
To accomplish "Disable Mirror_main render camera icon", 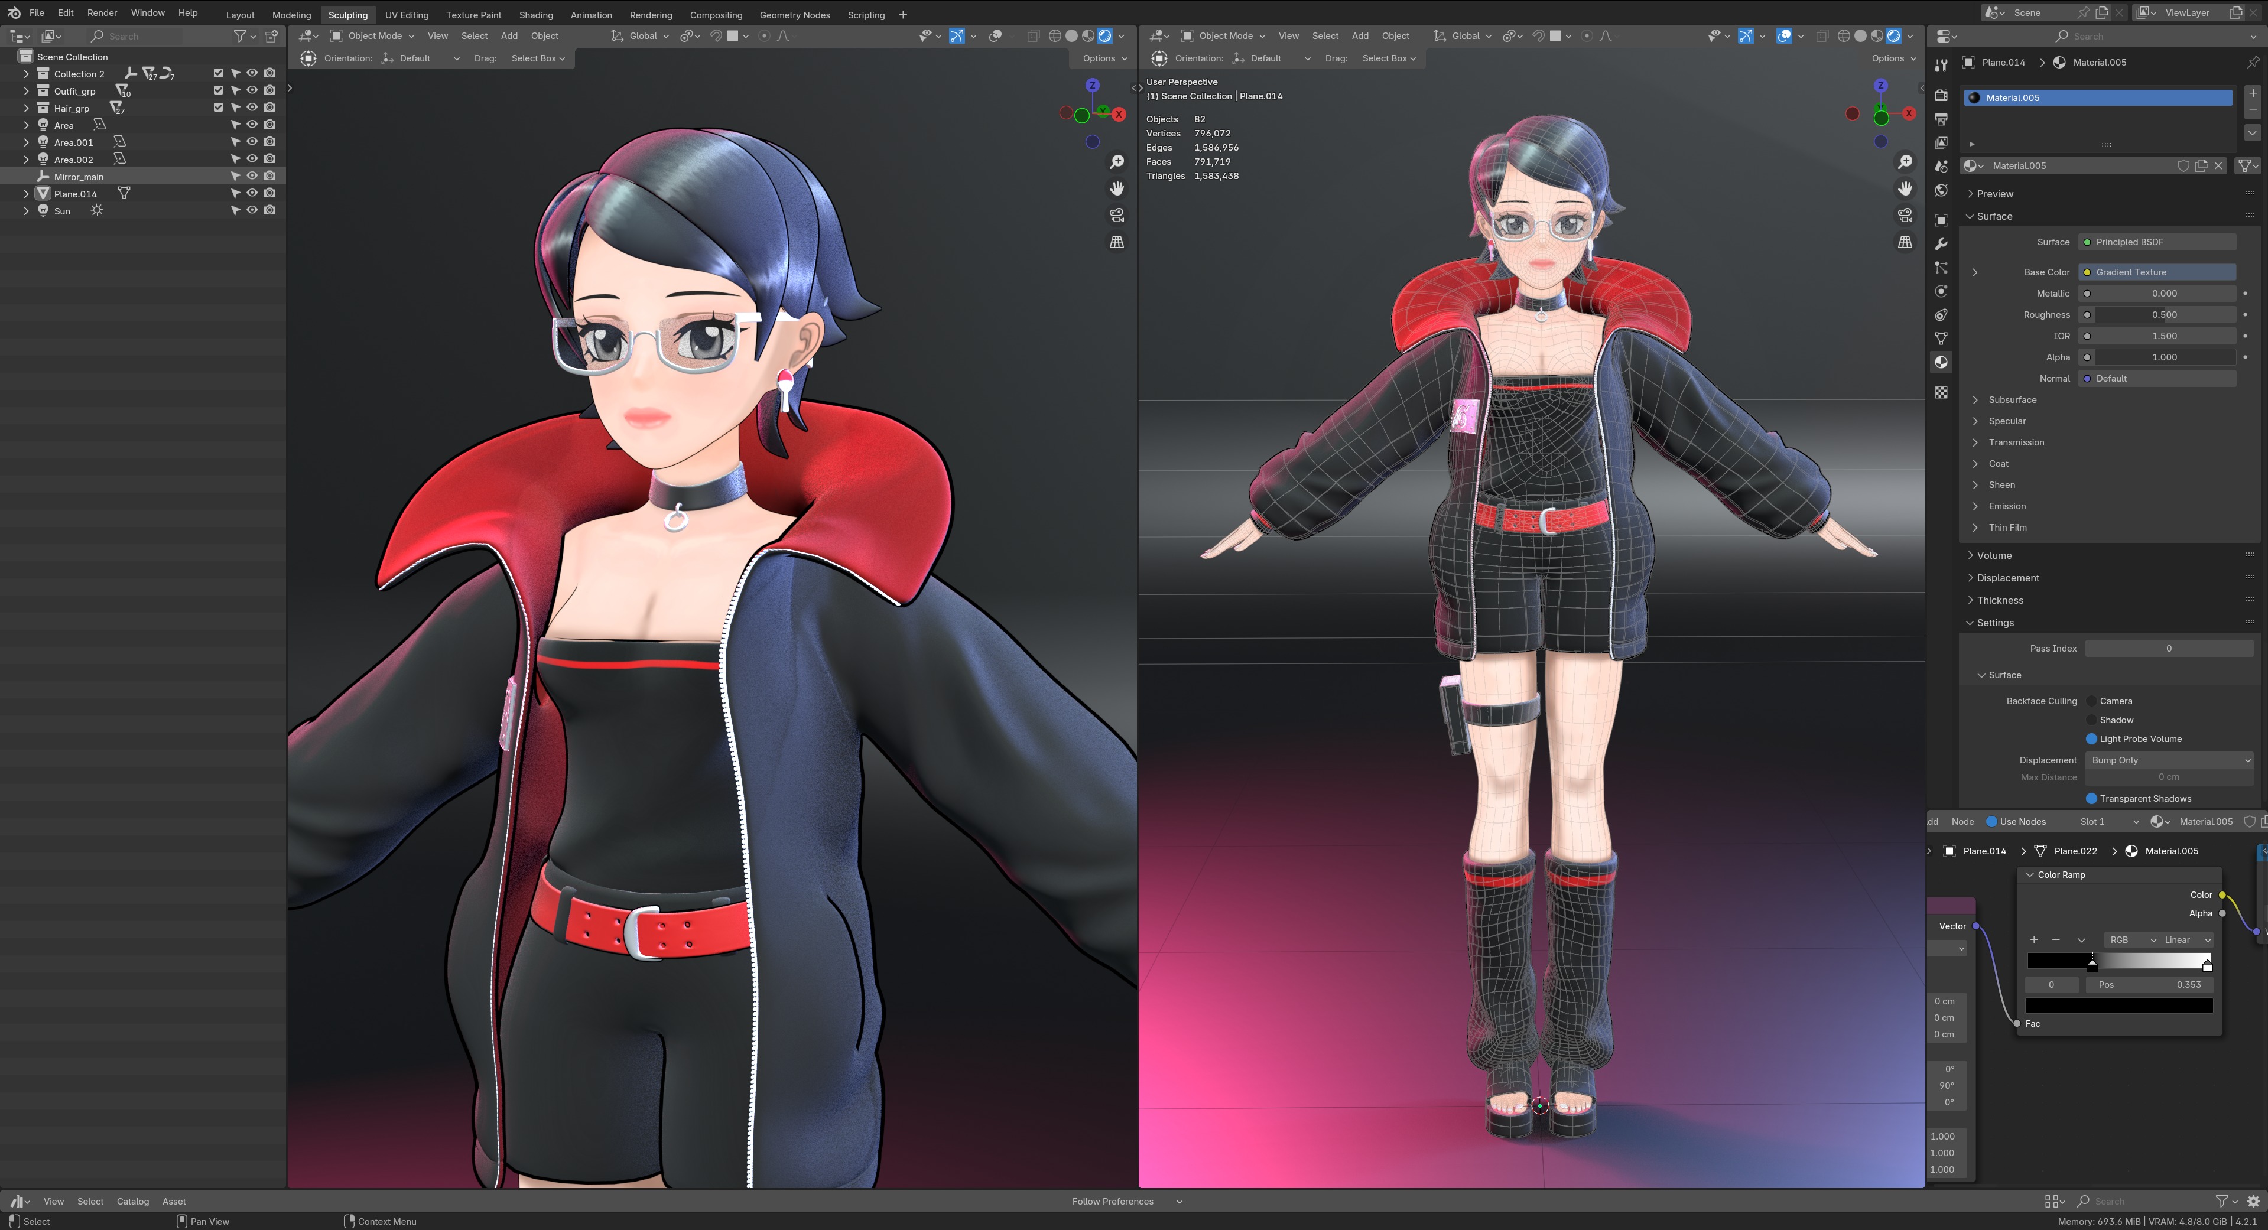I will 269,176.
